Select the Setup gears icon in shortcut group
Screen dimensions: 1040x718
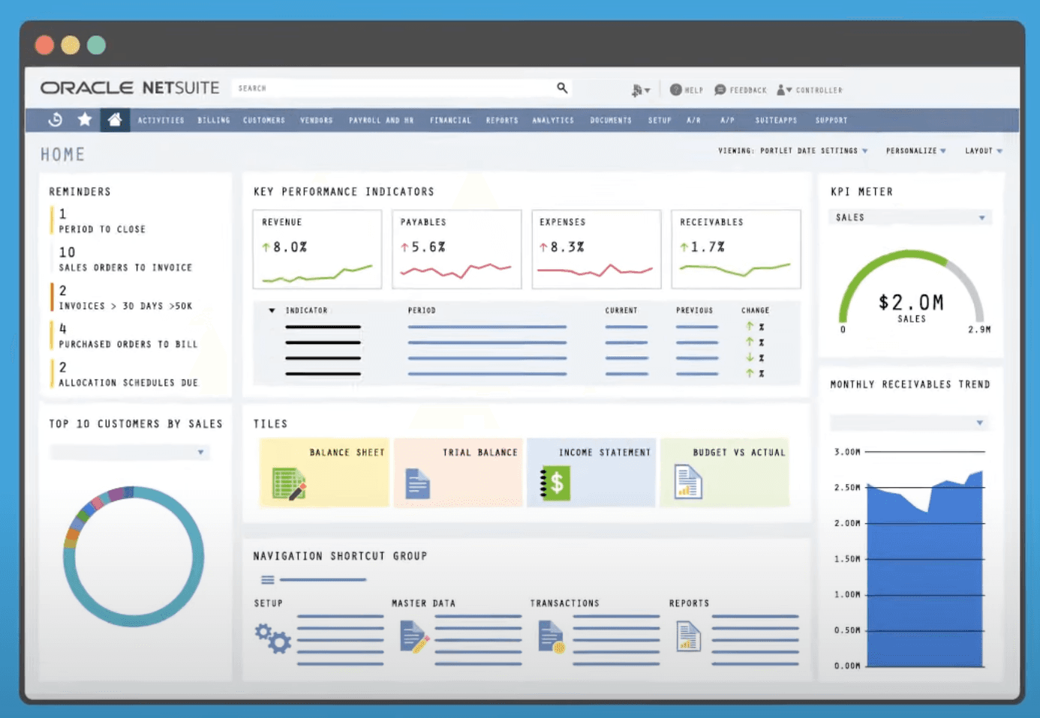pos(273,639)
